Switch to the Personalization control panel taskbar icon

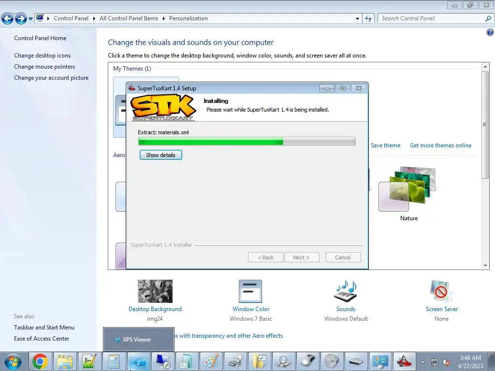coord(380,361)
